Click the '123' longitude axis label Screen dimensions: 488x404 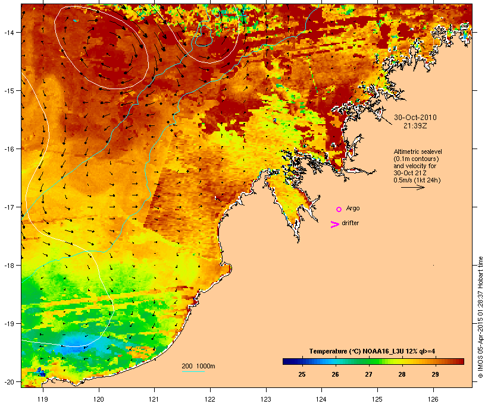coord(266,399)
